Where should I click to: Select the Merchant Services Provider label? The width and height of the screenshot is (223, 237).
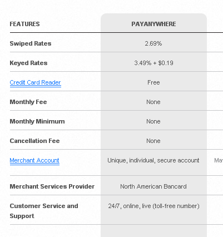pos(52,186)
